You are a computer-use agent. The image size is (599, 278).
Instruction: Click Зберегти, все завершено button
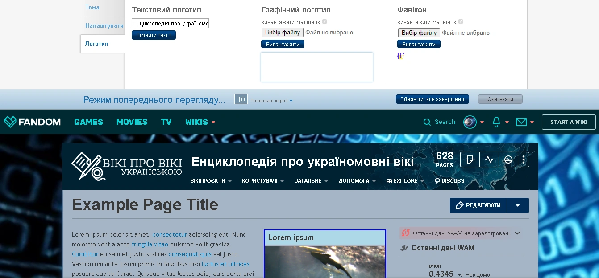433,99
